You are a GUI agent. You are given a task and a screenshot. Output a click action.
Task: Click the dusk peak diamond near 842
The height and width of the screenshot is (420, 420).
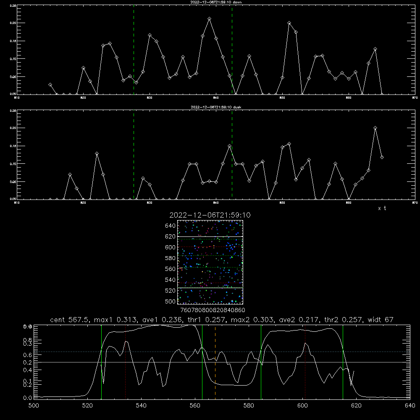(x=230, y=146)
